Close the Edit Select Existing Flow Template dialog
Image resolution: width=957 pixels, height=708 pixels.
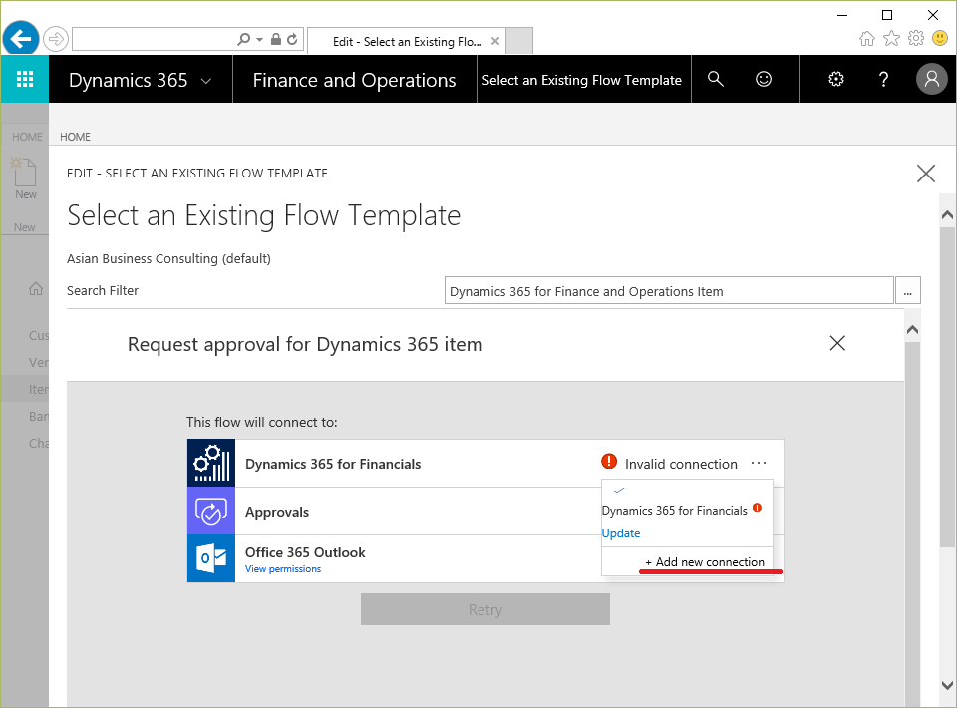click(x=926, y=174)
